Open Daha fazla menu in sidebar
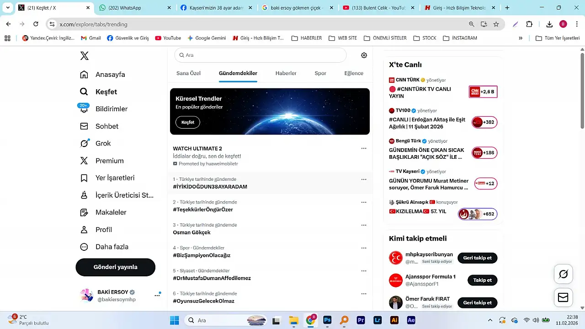Screen dimensions: 585x329 (84, 247)
